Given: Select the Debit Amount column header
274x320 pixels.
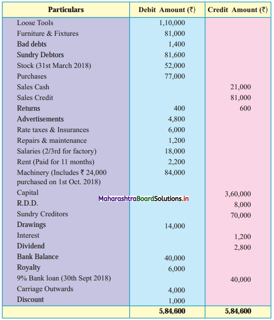Looking at the screenshot, I should click(167, 10).
